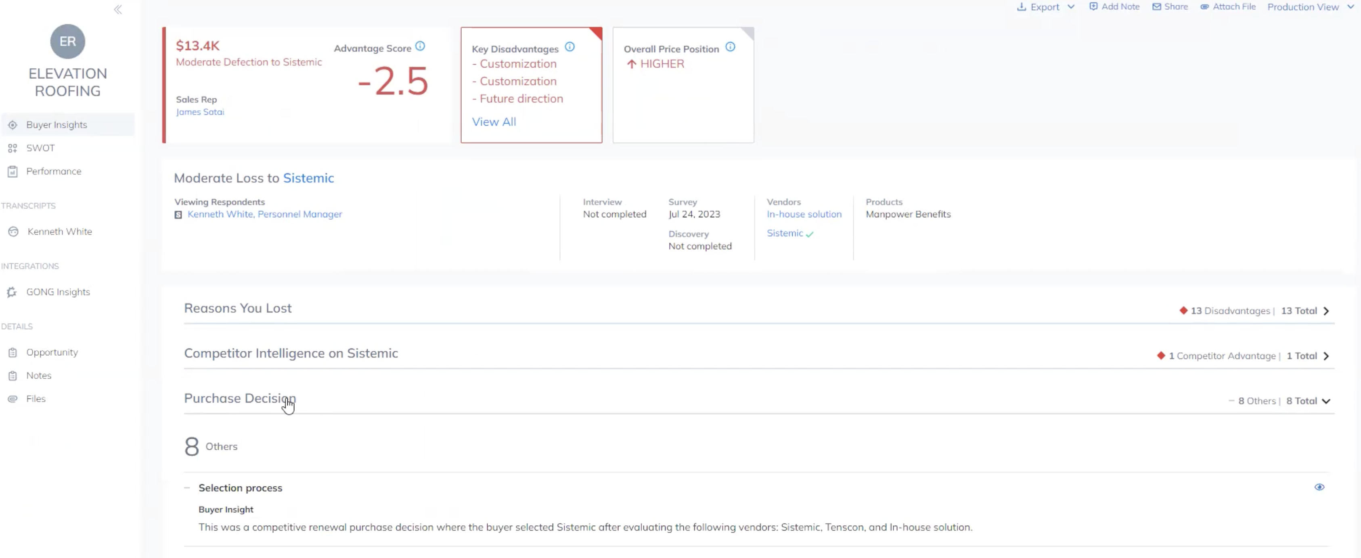This screenshot has height=558, width=1361.
Task: Show Overall Price Position info tooltip
Action: [x=730, y=46]
